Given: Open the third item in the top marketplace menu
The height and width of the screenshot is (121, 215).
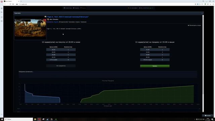Looking at the screenshot, I should click(83, 8).
